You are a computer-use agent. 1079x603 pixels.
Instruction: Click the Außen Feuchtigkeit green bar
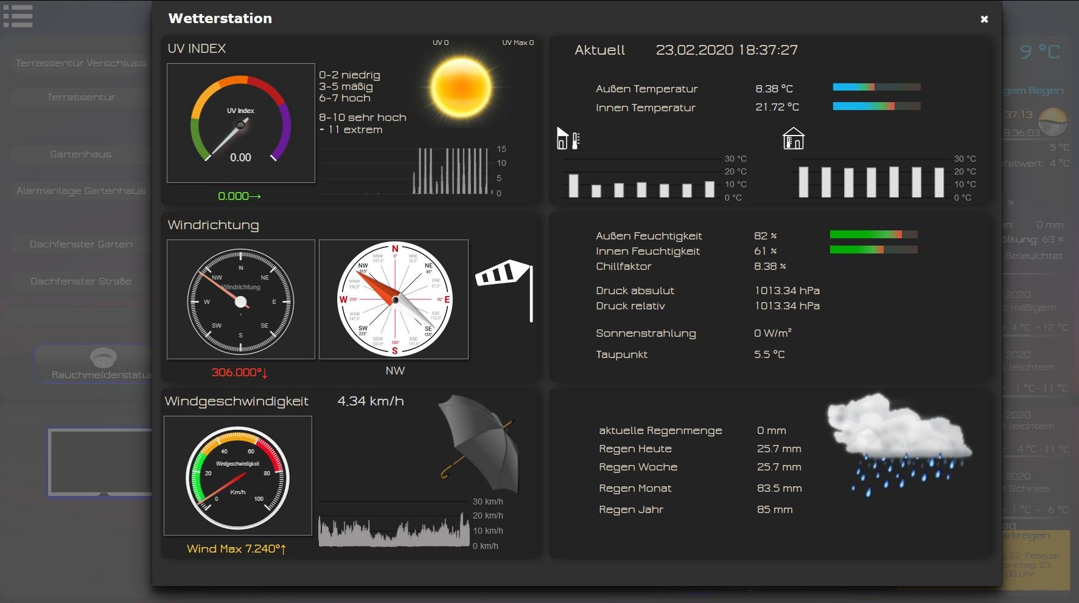[873, 235]
